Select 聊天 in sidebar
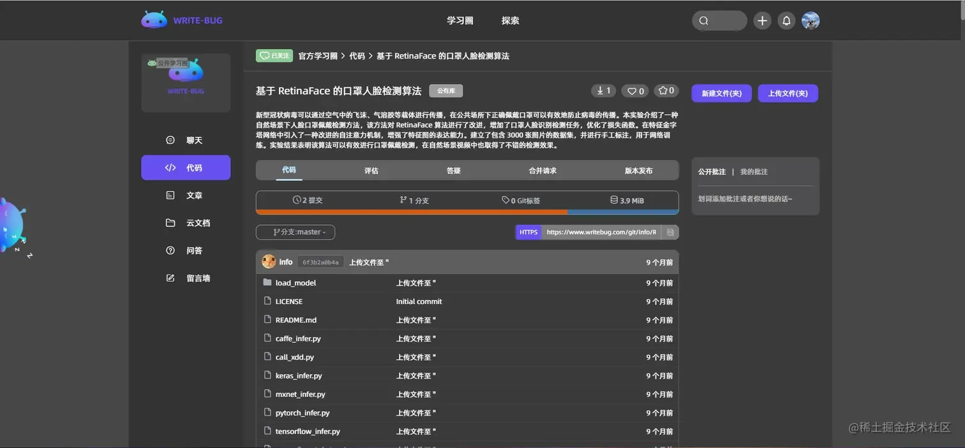 pyautogui.click(x=186, y=140)
